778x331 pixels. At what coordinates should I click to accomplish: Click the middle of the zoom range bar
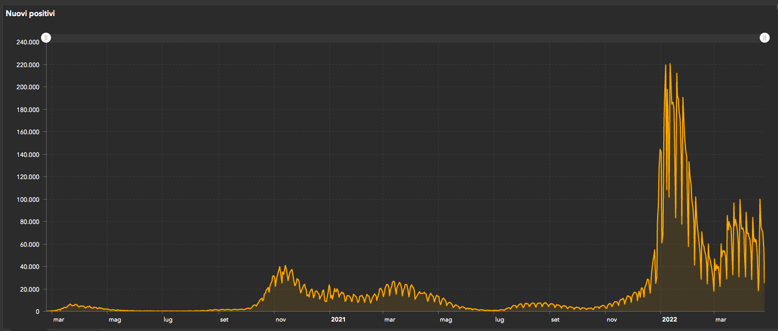[405, 38]
